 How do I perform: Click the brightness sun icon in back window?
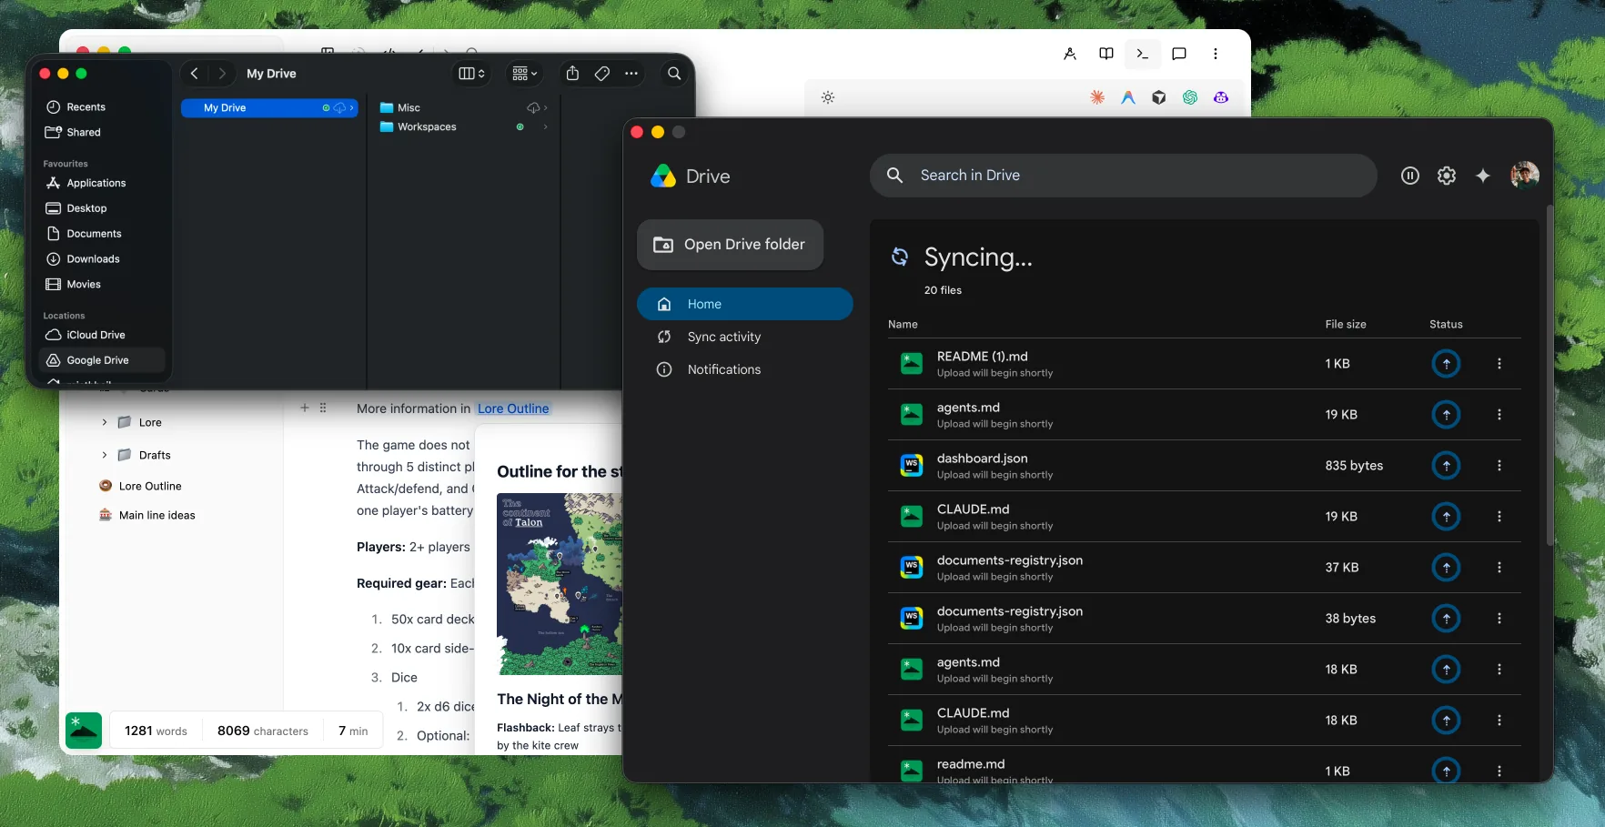[828, 97]
